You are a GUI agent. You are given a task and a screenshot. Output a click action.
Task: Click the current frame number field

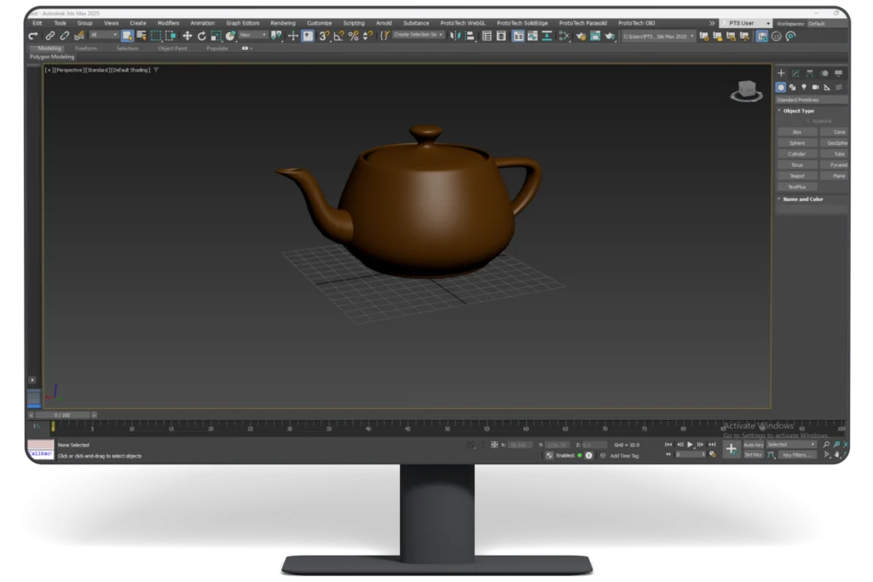point(691,454)
